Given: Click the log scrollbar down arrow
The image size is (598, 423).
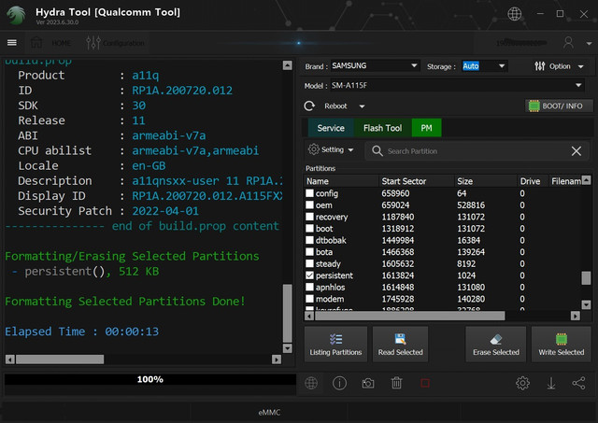Looking at the screenshot, I should point(288,348).
